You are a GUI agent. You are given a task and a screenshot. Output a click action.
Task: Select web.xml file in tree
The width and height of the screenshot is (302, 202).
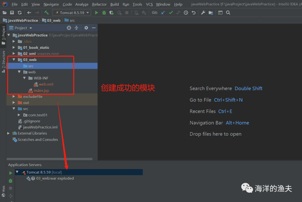(46, 84)
